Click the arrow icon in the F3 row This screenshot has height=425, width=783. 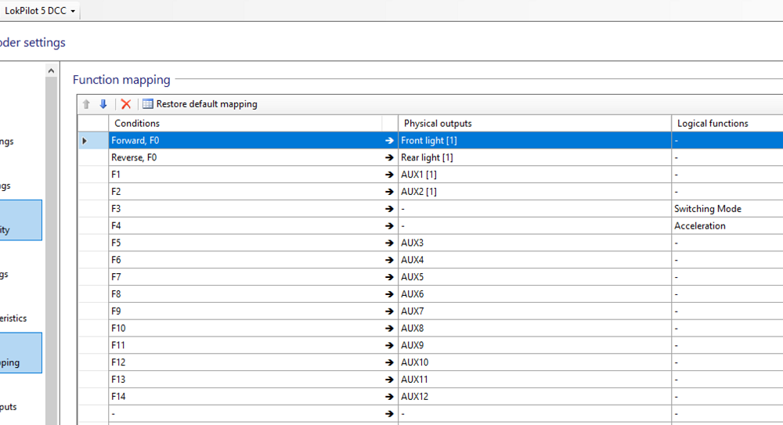click(389, 209)
